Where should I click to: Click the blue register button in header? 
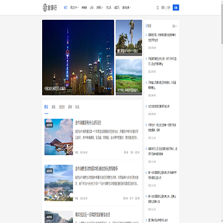(x=176, y=7)
